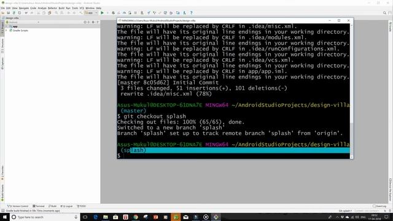Open the Edit menu
Image resolution: width=393 pixels, height=221 pixels.
[8, 8]
